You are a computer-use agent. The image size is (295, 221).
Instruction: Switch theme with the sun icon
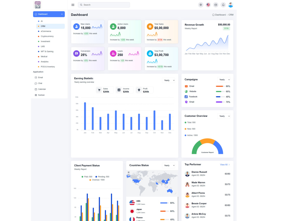pos(201,5)
